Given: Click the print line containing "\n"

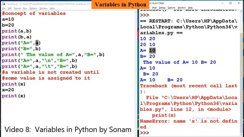Looking at the screenshot, I should click(x=40, y=61).
